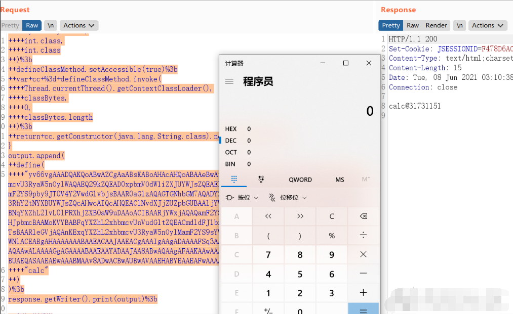Click the Content-Length: 15 header line
The width and height of the screenshot is (513, 314).
[x=425, y=68]
